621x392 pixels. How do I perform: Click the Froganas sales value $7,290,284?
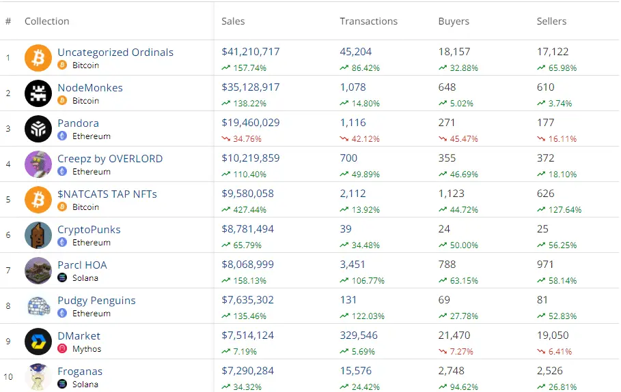click(x=247, y=371)
